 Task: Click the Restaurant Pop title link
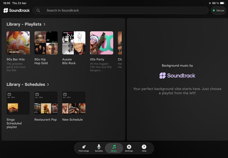pyautogui.click(x=46, y=120)
